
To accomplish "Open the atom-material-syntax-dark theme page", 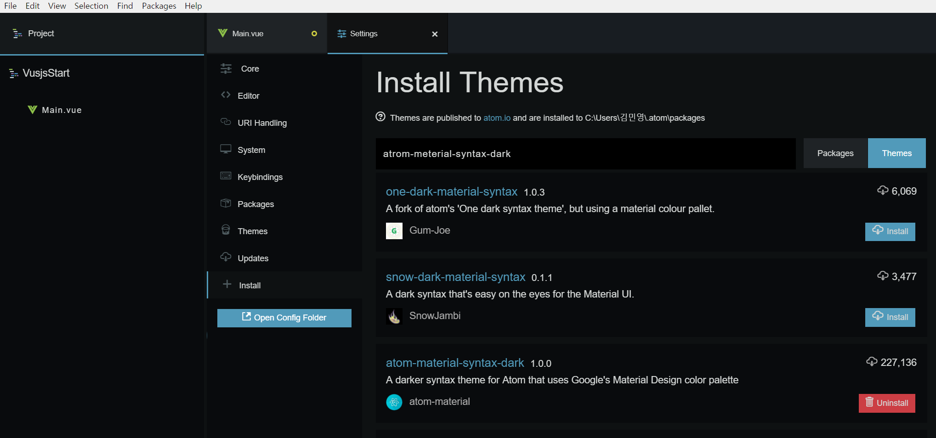I will (x=455, y=363).
